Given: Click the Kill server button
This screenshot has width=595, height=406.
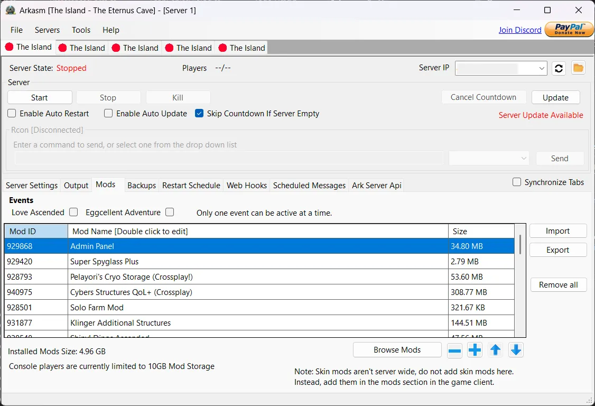Looking at the screenshot, I should point(178,98).
